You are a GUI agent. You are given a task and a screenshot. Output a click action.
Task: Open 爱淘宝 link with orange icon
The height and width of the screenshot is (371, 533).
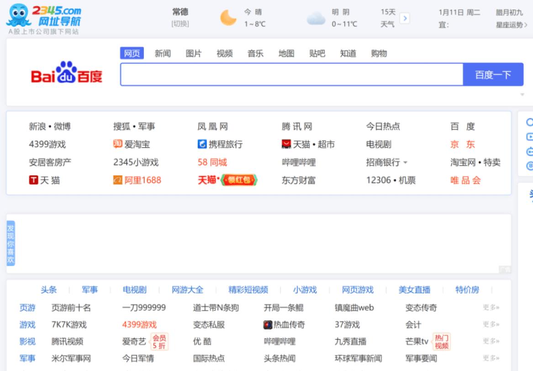[132, 144]
